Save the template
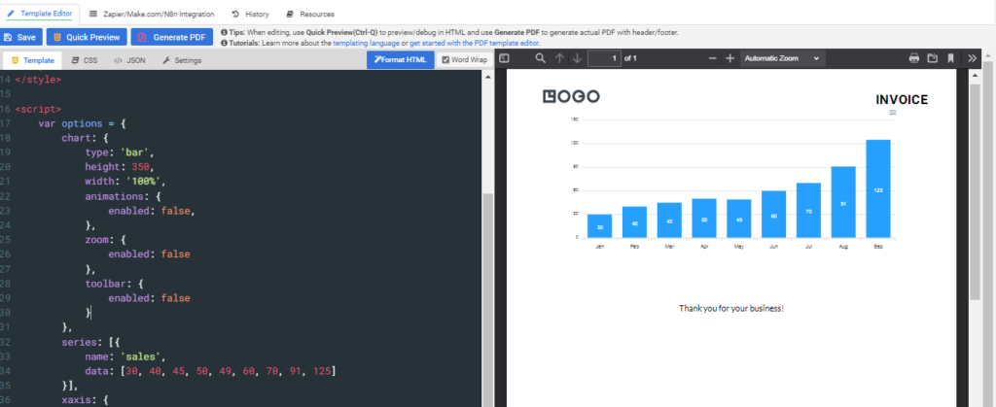 [21, 38]
